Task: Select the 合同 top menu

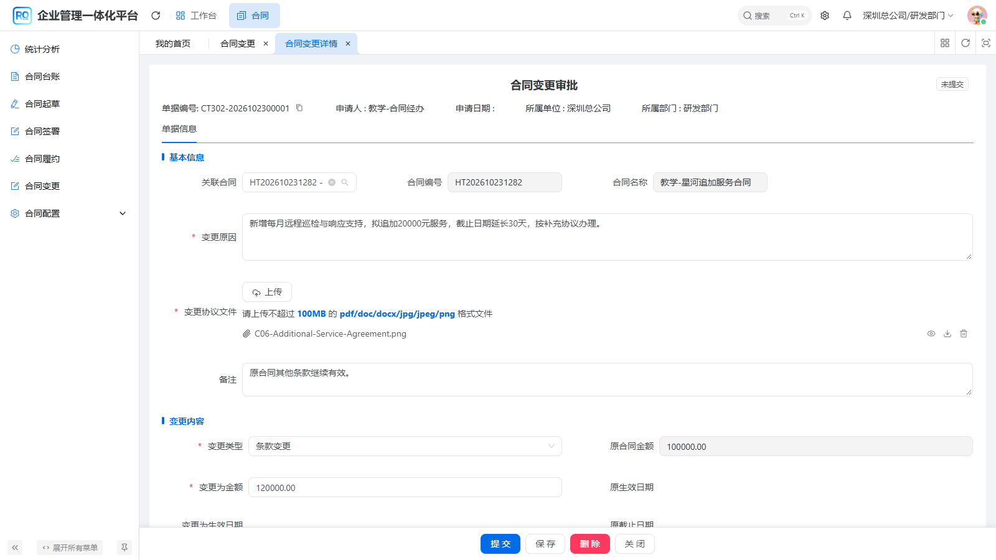Action: coord(254,16)
